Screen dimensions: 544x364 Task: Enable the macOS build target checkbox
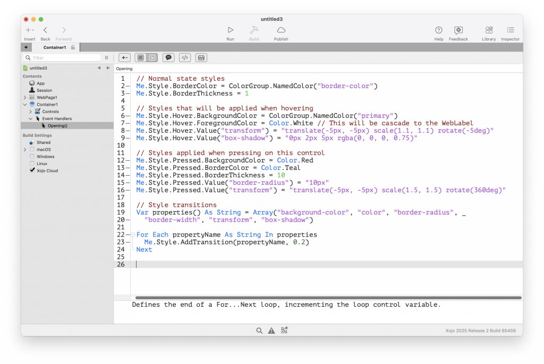(32, 150)
